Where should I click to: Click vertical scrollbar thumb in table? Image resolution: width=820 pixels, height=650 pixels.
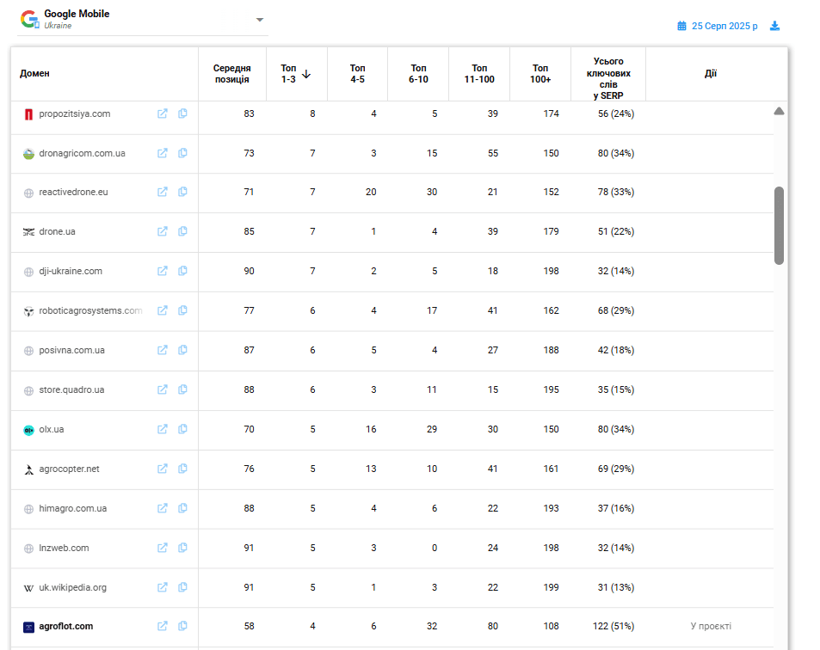click(780, 225)
